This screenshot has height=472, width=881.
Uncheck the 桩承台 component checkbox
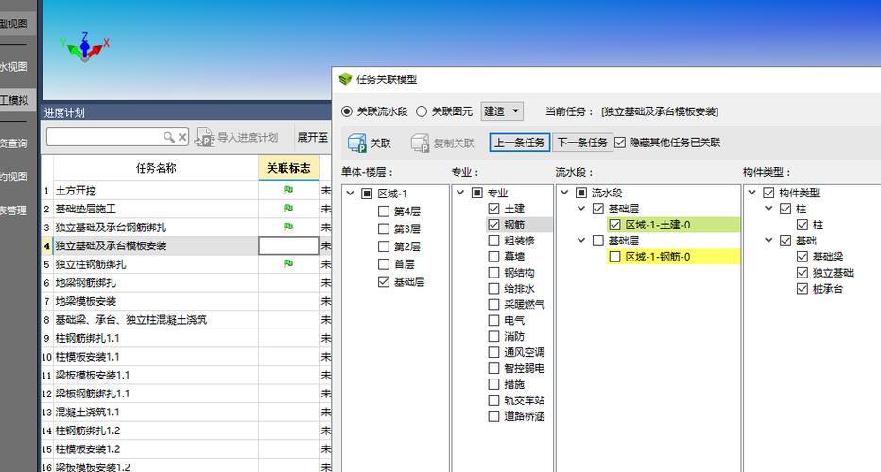pyautogui.click(x=803, y=289)
